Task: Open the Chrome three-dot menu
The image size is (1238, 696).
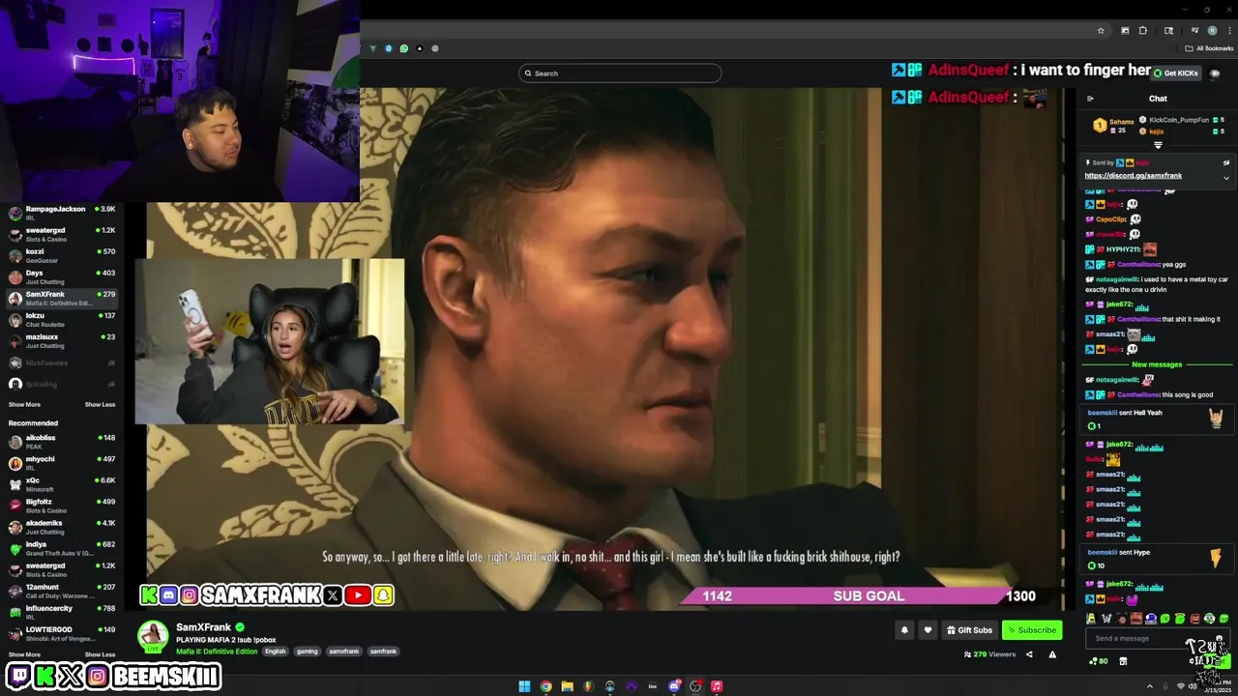Action: (1229, 31)
